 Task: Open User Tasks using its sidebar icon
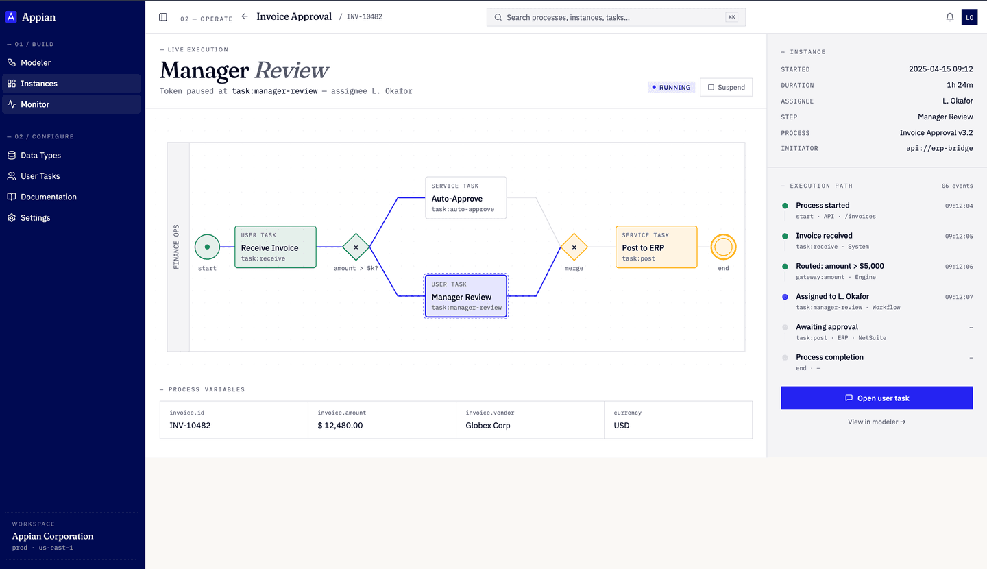pos(12,176)
